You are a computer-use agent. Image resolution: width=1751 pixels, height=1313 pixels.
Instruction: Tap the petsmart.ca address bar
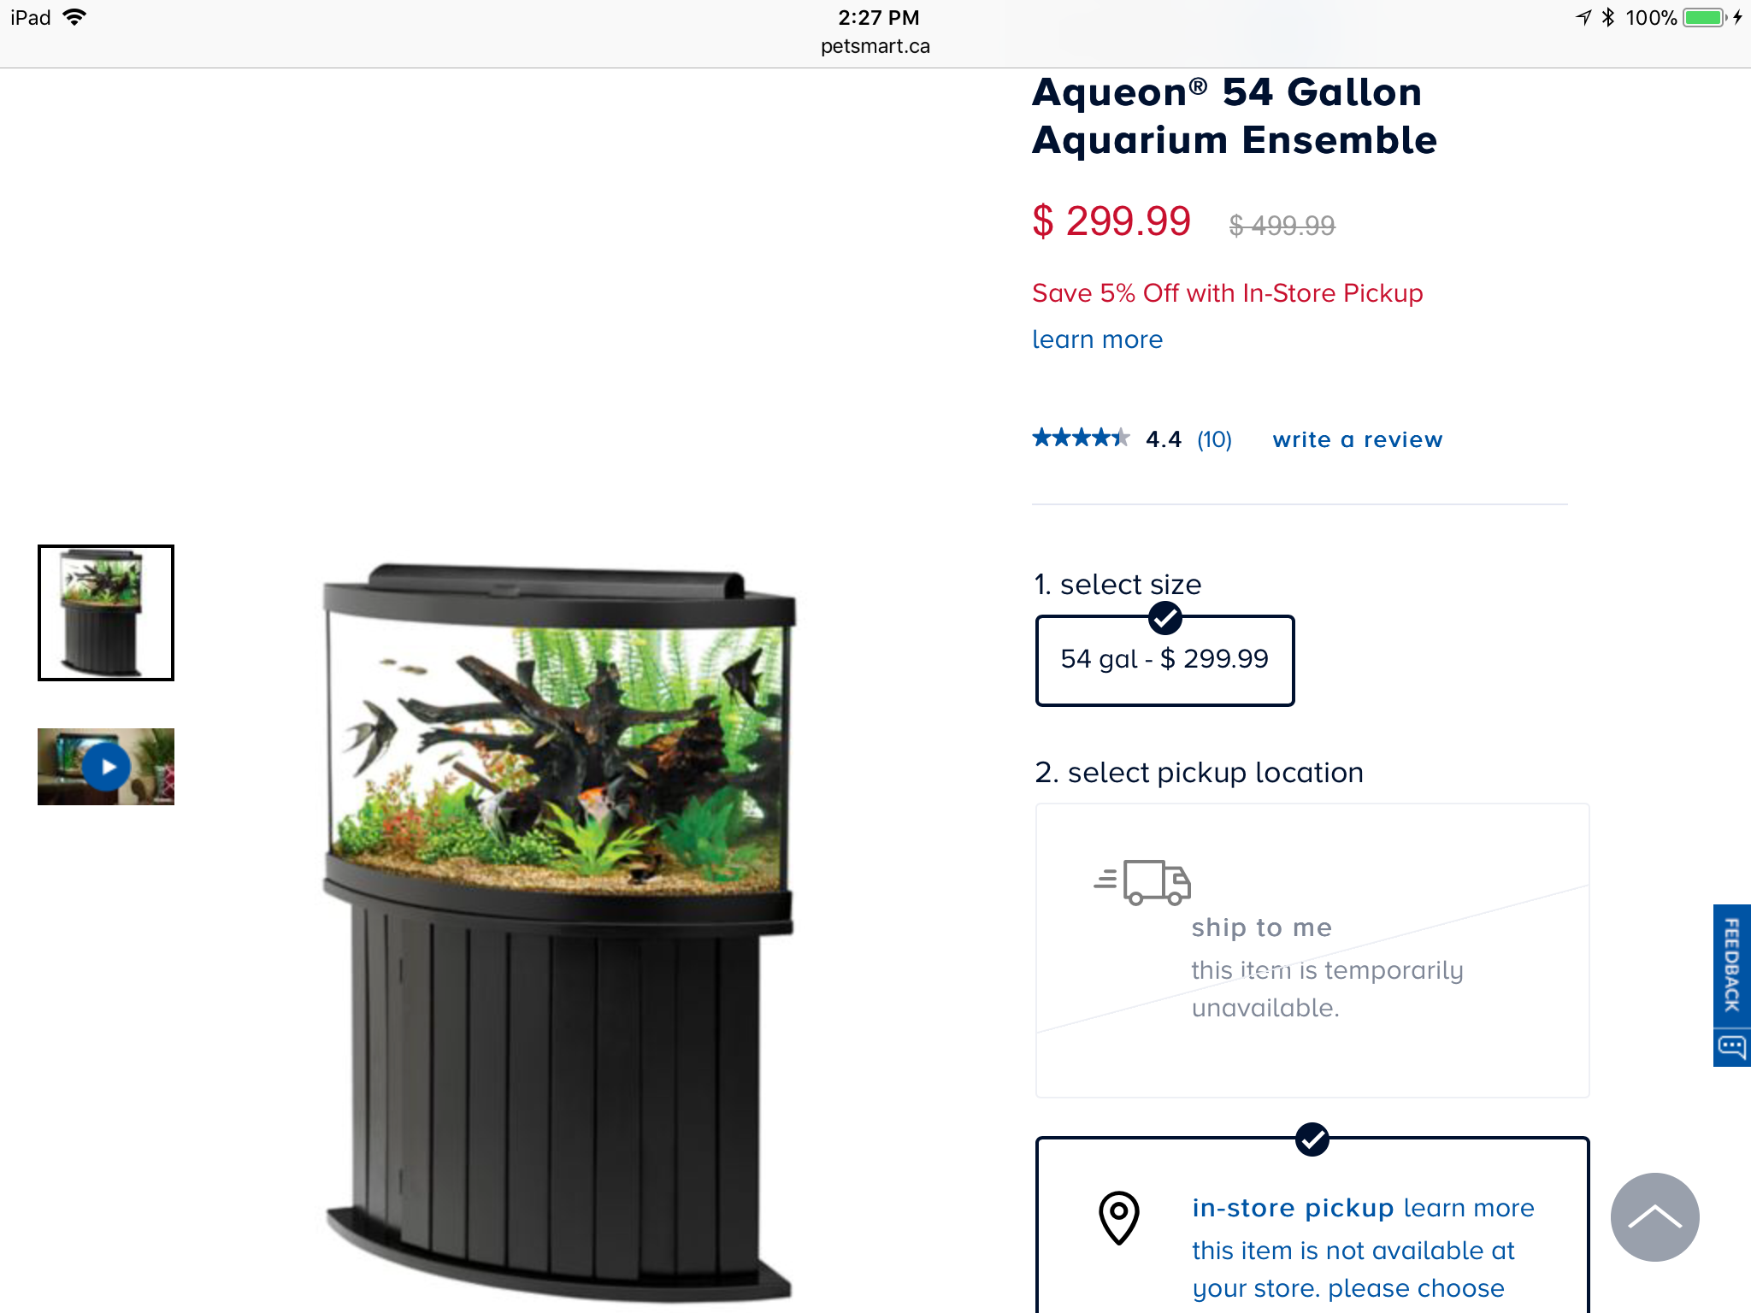click(x=875, y=46)
